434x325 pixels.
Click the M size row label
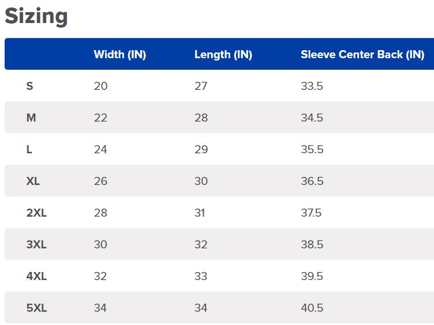click(31, 118)
